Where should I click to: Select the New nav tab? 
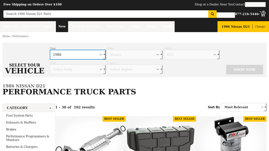[62, 27]
